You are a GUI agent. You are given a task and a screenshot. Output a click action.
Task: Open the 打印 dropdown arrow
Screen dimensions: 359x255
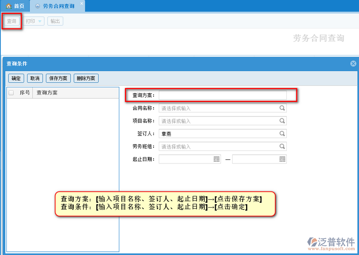tap(40, 21)
